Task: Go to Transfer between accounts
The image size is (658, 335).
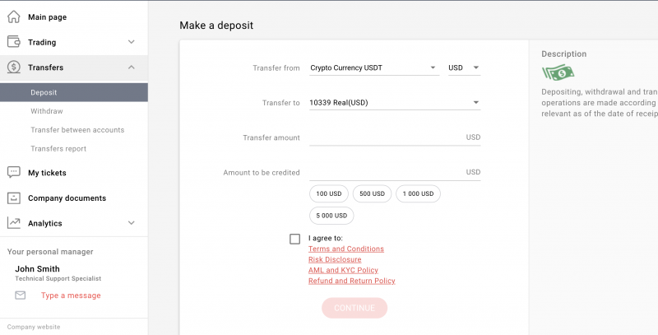Action: pos(77,130)
